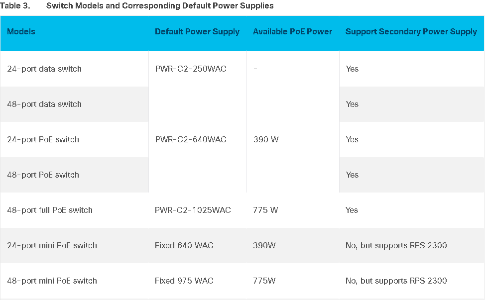
Task: Click the Support Secondary Power Supply header
Action: tap(411, 32)
